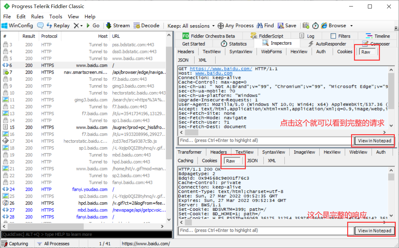Click the comment speech bubble icon
The image size is (399, 248).
(x=40, y=26)
